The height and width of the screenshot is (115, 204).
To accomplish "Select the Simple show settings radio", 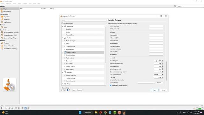I will [62, 90].
